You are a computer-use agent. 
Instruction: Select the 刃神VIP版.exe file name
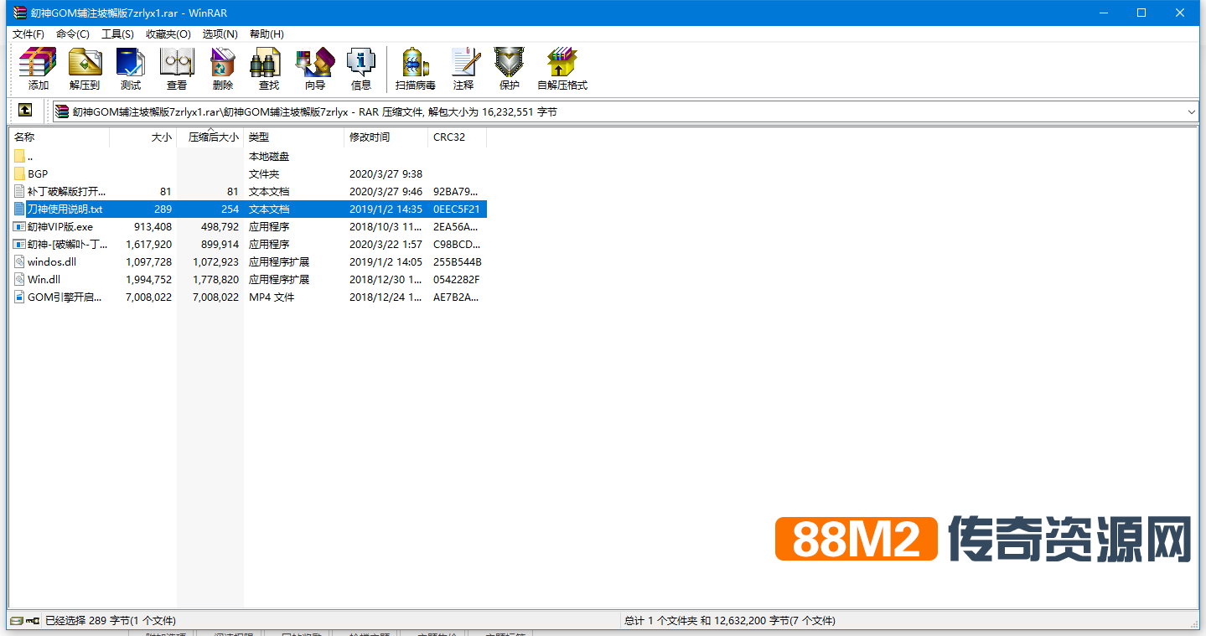click(x=60, y=226)
